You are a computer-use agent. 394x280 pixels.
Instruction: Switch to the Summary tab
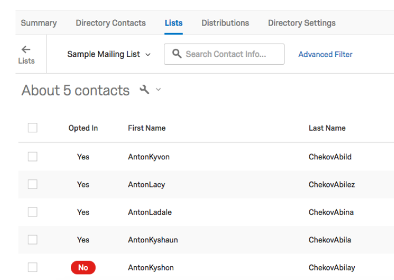[39, 23]
